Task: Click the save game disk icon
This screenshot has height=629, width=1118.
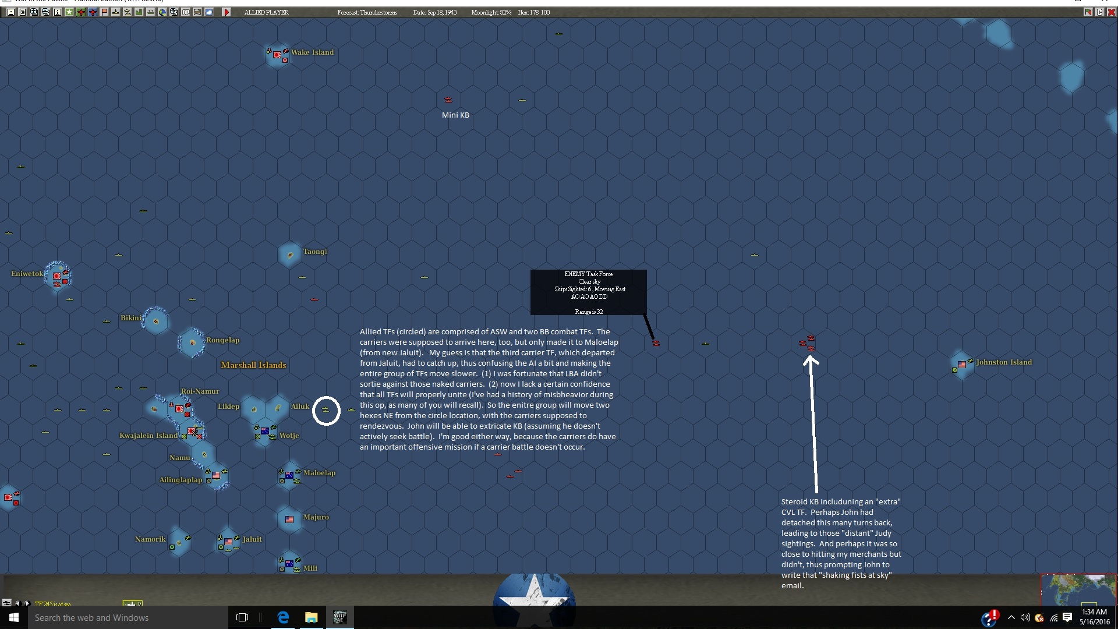Action: [x=10, y=12]
